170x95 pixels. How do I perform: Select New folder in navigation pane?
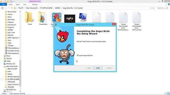click(11, 20)
